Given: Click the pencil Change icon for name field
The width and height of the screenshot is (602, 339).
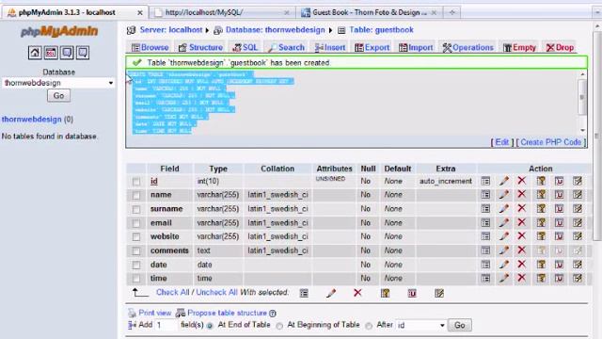Looking at the screenshot, I should (x=504, y=195).
